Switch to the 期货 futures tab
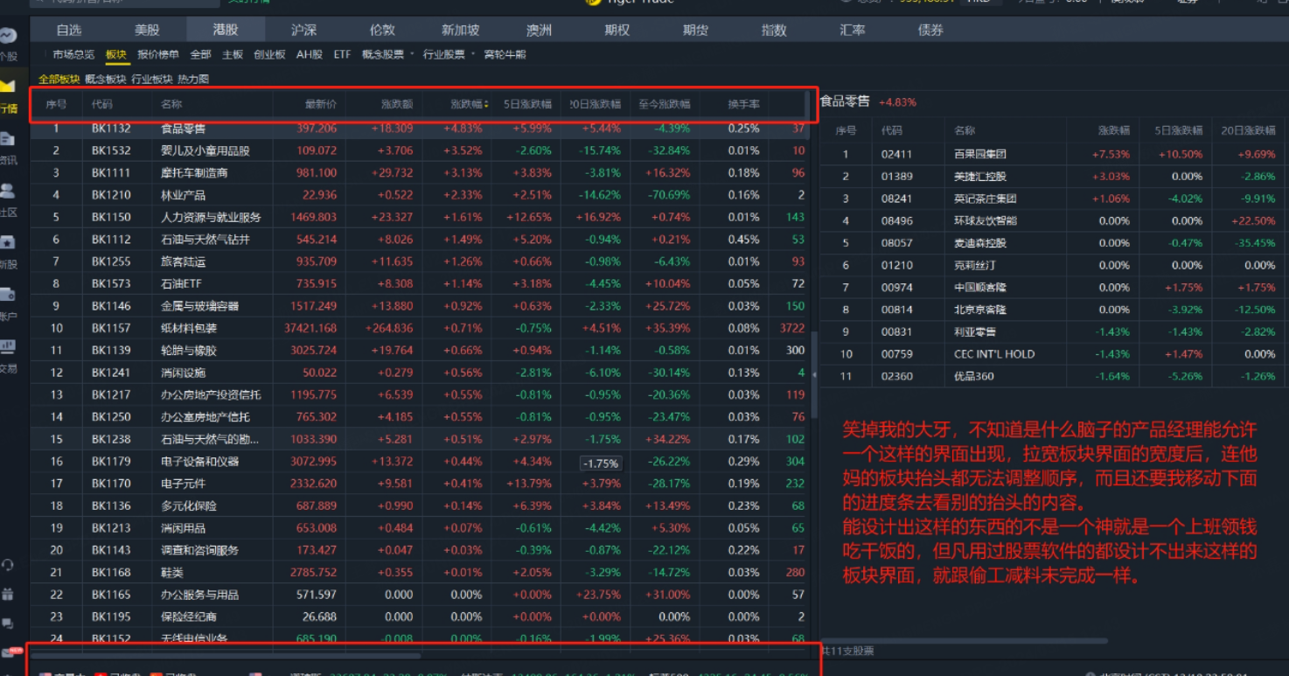 (695, 30)
